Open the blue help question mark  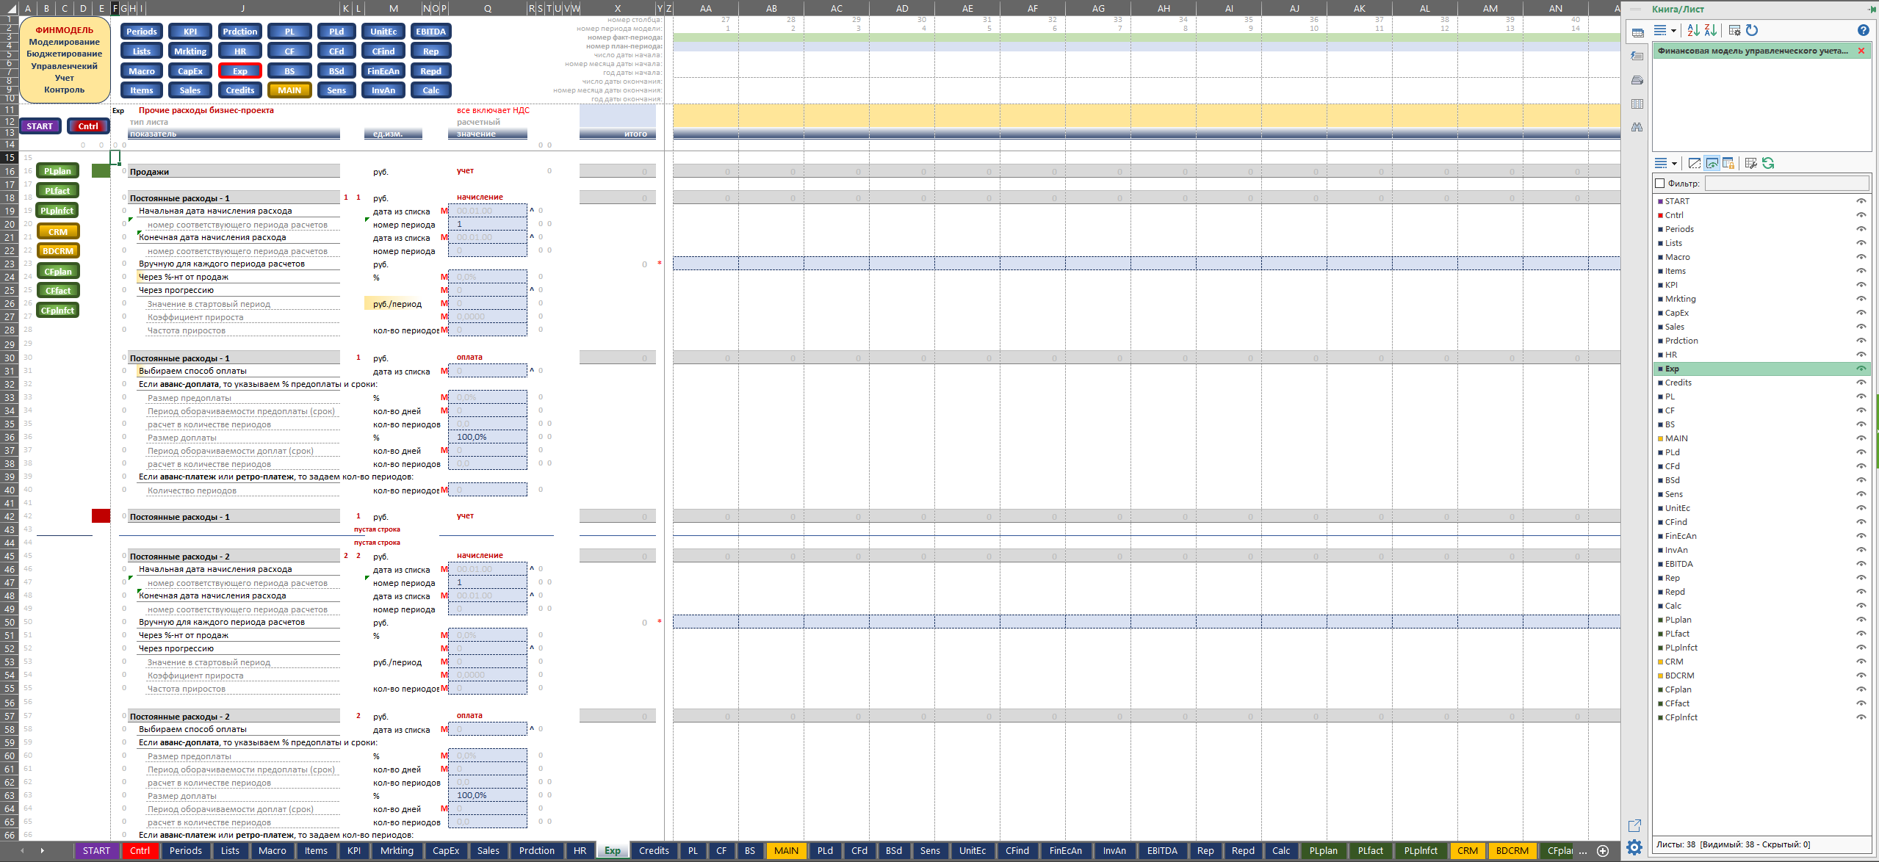1863,30
